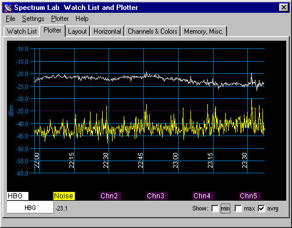Select the yellow Noise channel label
Image resolution: width=292 pixels, height=228 pixels.
[x=64, y=196]
